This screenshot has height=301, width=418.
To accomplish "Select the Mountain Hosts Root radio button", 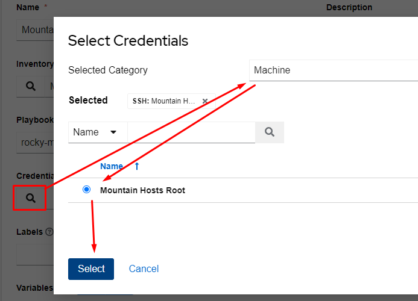I will 86,190.
